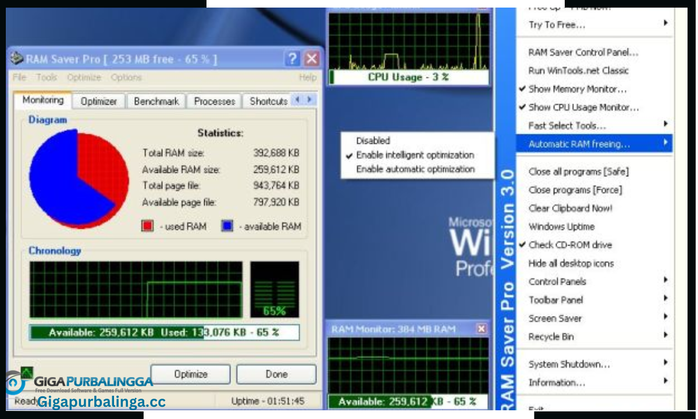Click the blue available RAM legend swatch
The image size is (698, 419).
tap(227, 226)
